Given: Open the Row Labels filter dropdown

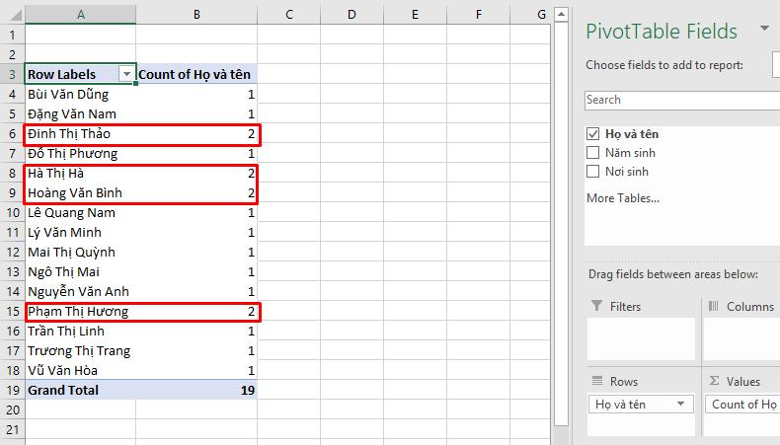Looking at the screenshot, I should (126, 75).
